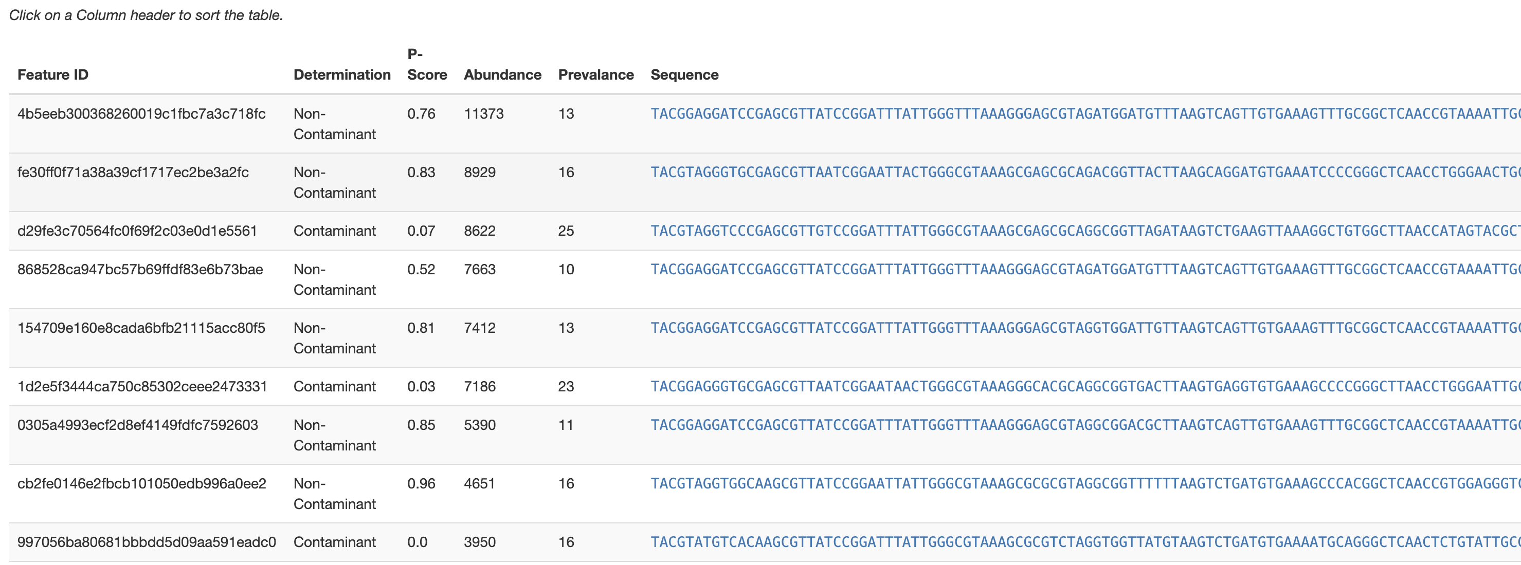Sort table by Sequence column header
The height and width of the screenshot is (565, 1521).
[x=684, y=75]
